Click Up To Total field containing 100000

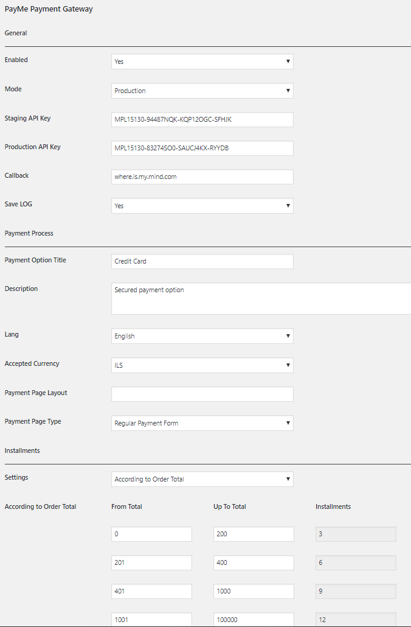254,620
